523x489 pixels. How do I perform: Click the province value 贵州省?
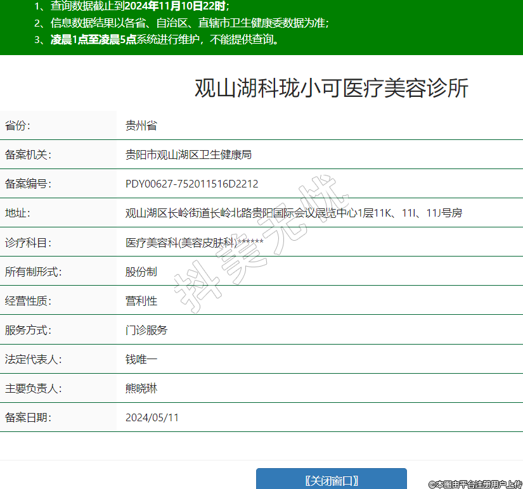pyautogui.click(x=141, y=125)
